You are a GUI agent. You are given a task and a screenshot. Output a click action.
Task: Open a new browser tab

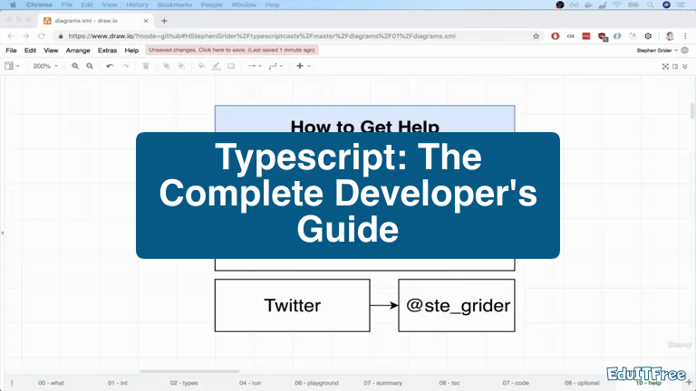[x=164, y=21]
